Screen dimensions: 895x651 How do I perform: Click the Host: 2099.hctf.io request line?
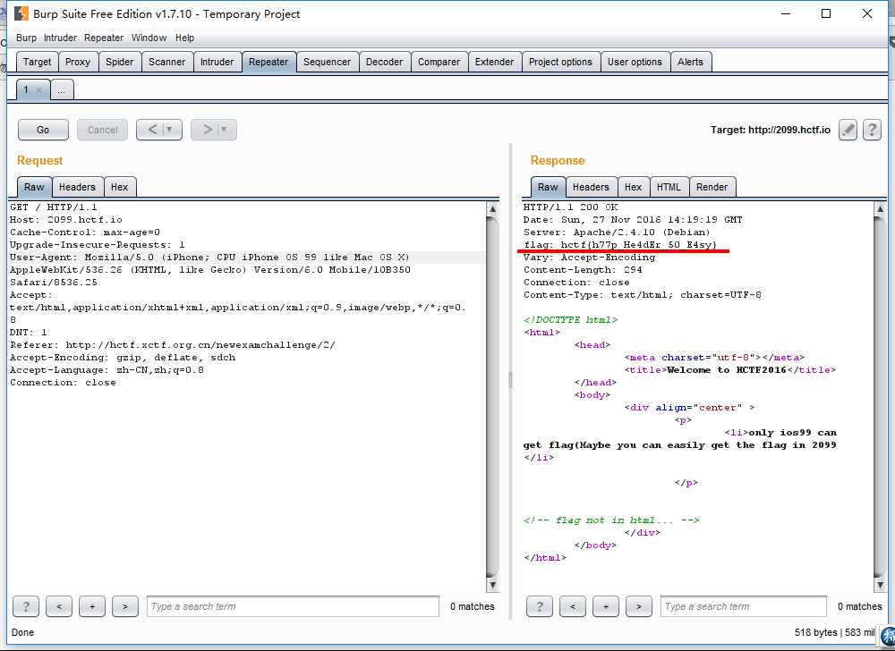(66, 219)
